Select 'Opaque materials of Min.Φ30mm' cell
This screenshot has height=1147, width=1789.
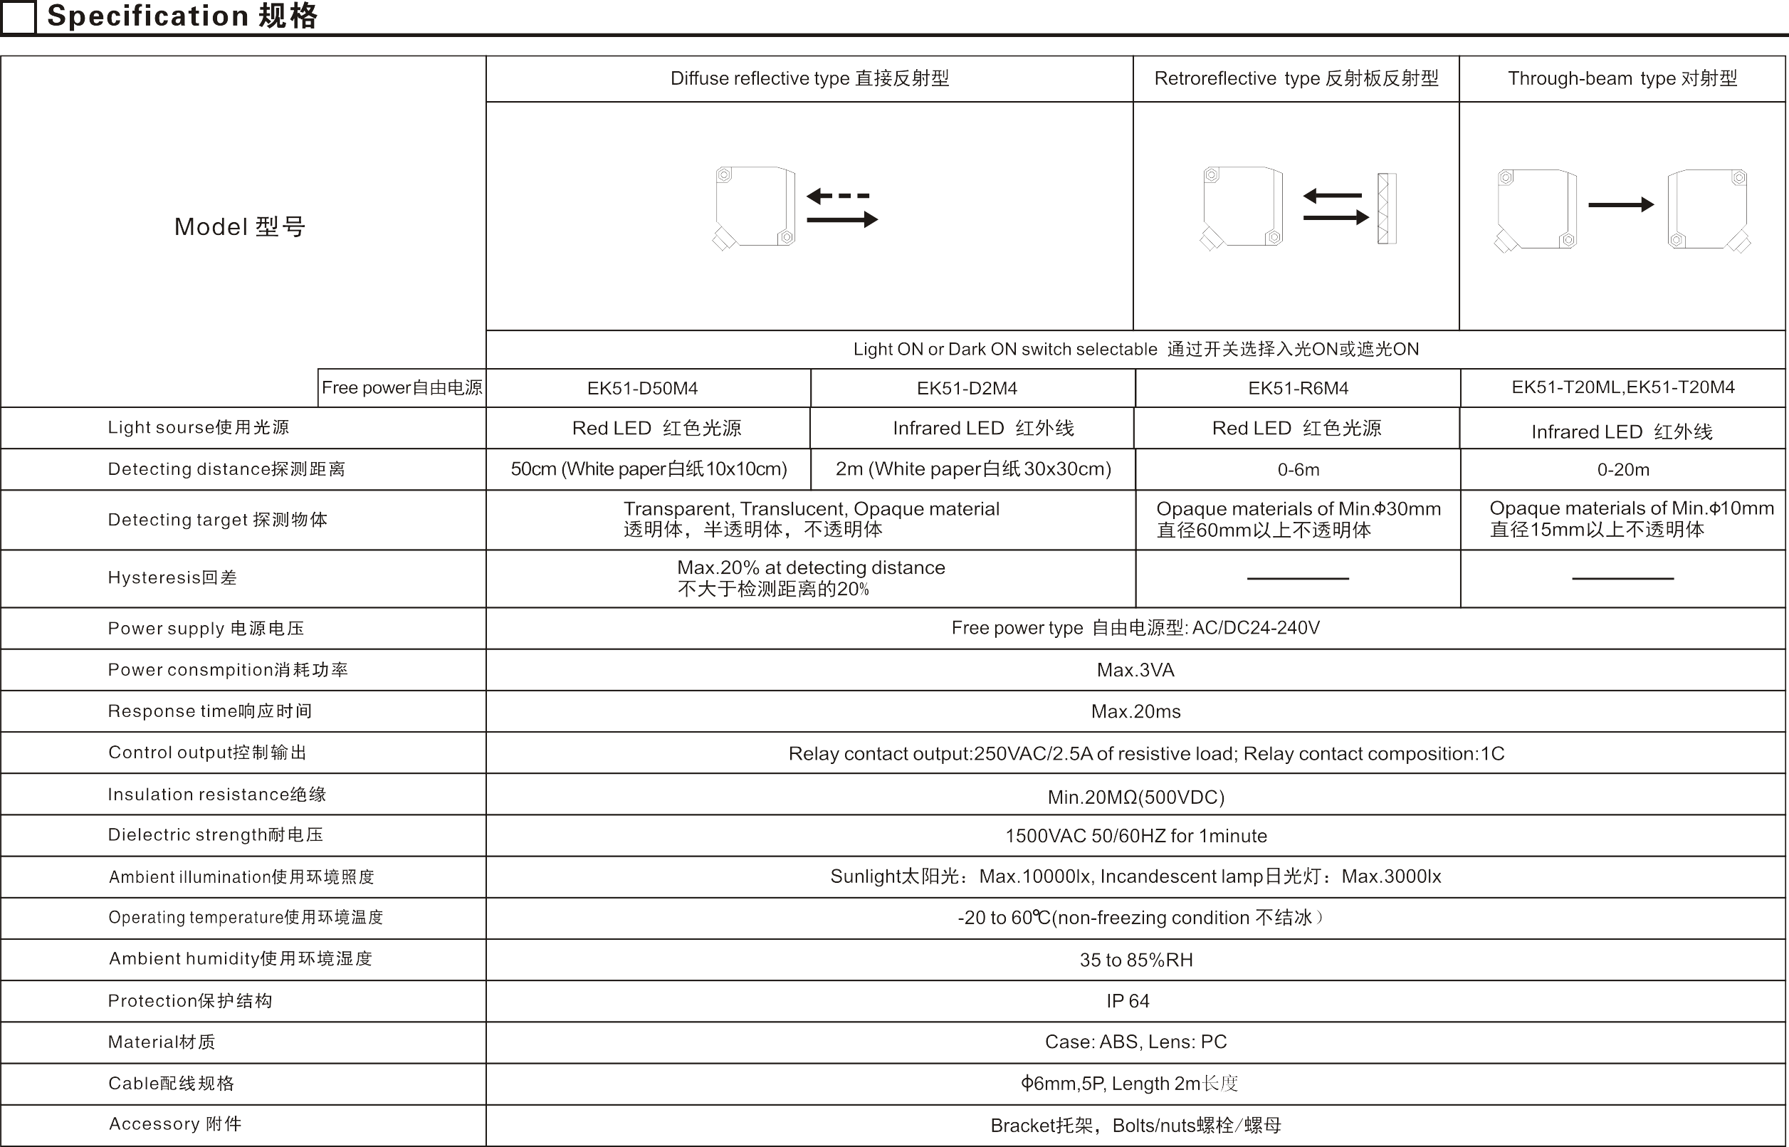coord(1299,519)
